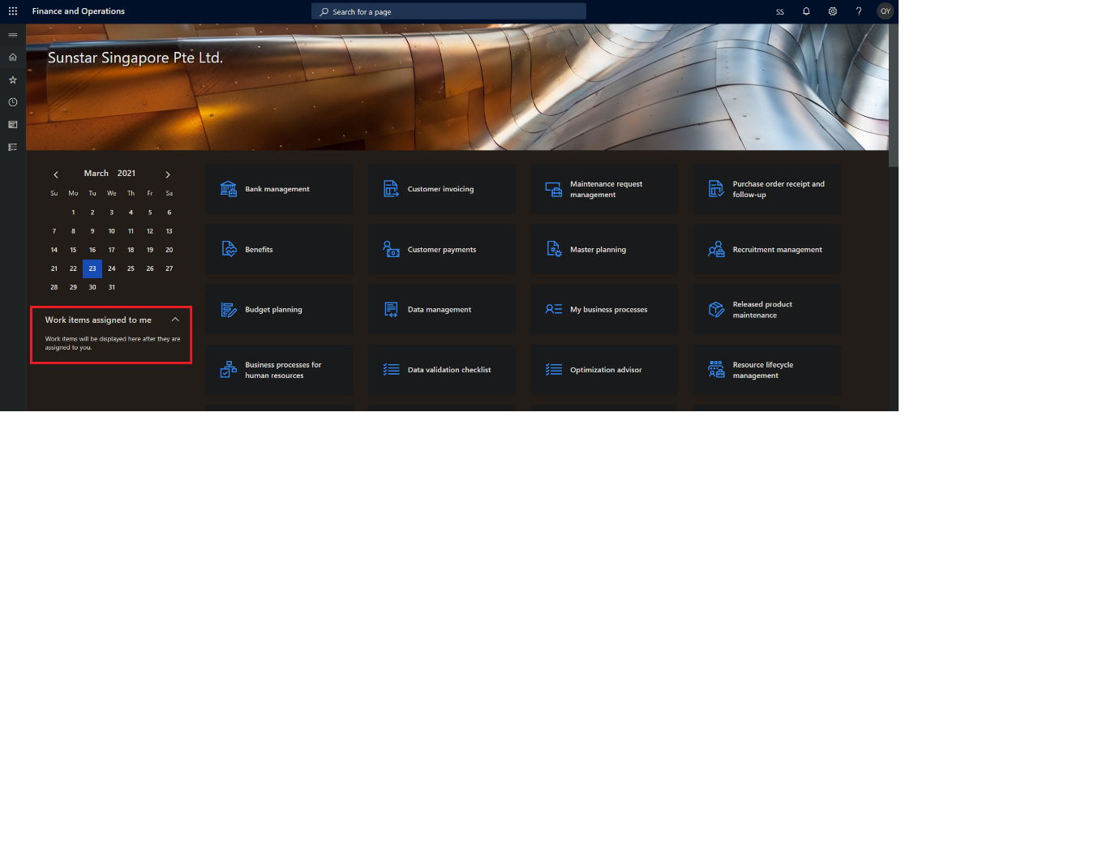Viewport: 1115px width, 846px height.
Task: Open Modules list icon in sidebar
Action: click(x=13, y=147)
